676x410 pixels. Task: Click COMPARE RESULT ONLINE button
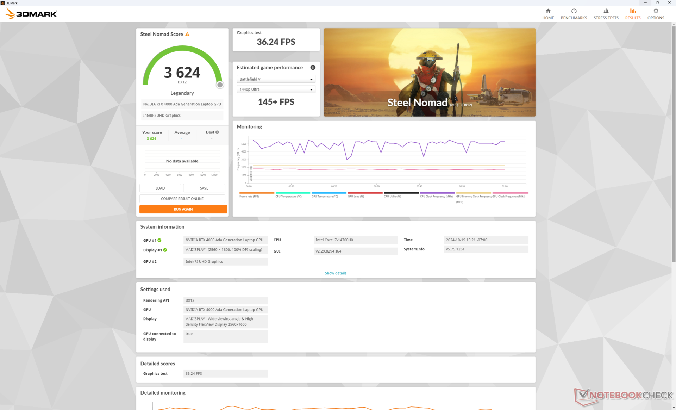[x=182, y=199]
